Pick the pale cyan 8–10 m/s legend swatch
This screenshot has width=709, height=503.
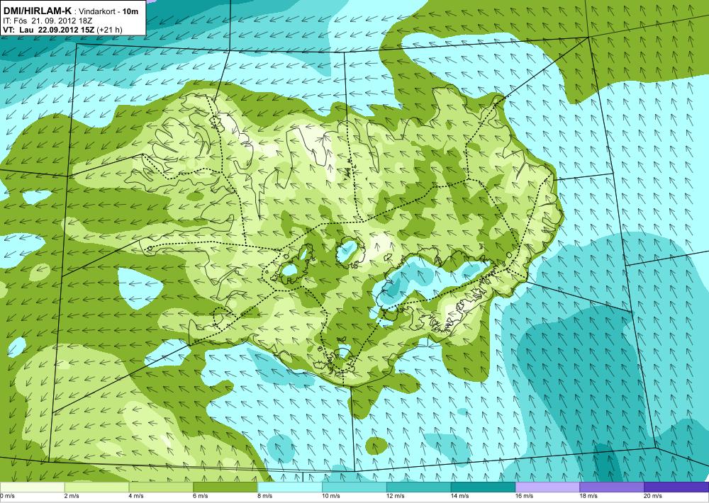tap(290, 487)
